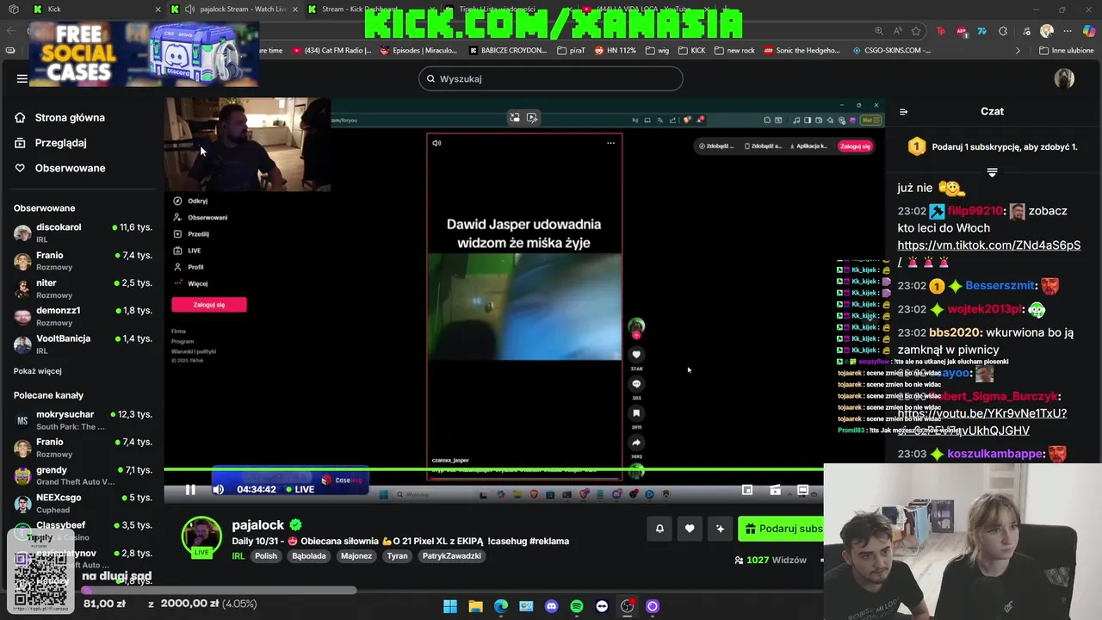The width and height of the screenshot is (1102, 620).
Task: Click the pajalock streamer avatar
Action: tap(201, 536)
